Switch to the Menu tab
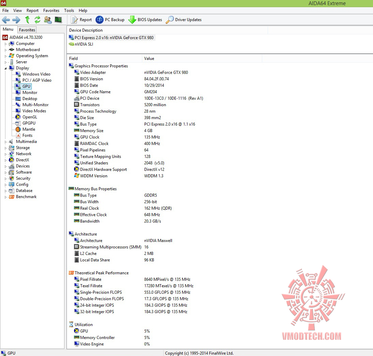This screenshot has width=373, height=356. 8,29
